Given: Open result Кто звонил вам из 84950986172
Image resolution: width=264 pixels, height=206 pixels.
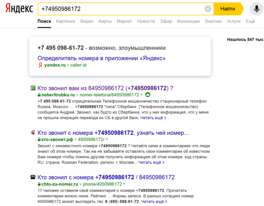Looking at the screenshot, I should (105, 88).
